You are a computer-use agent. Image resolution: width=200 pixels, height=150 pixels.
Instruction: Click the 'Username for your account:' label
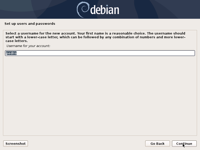[28, 46]
